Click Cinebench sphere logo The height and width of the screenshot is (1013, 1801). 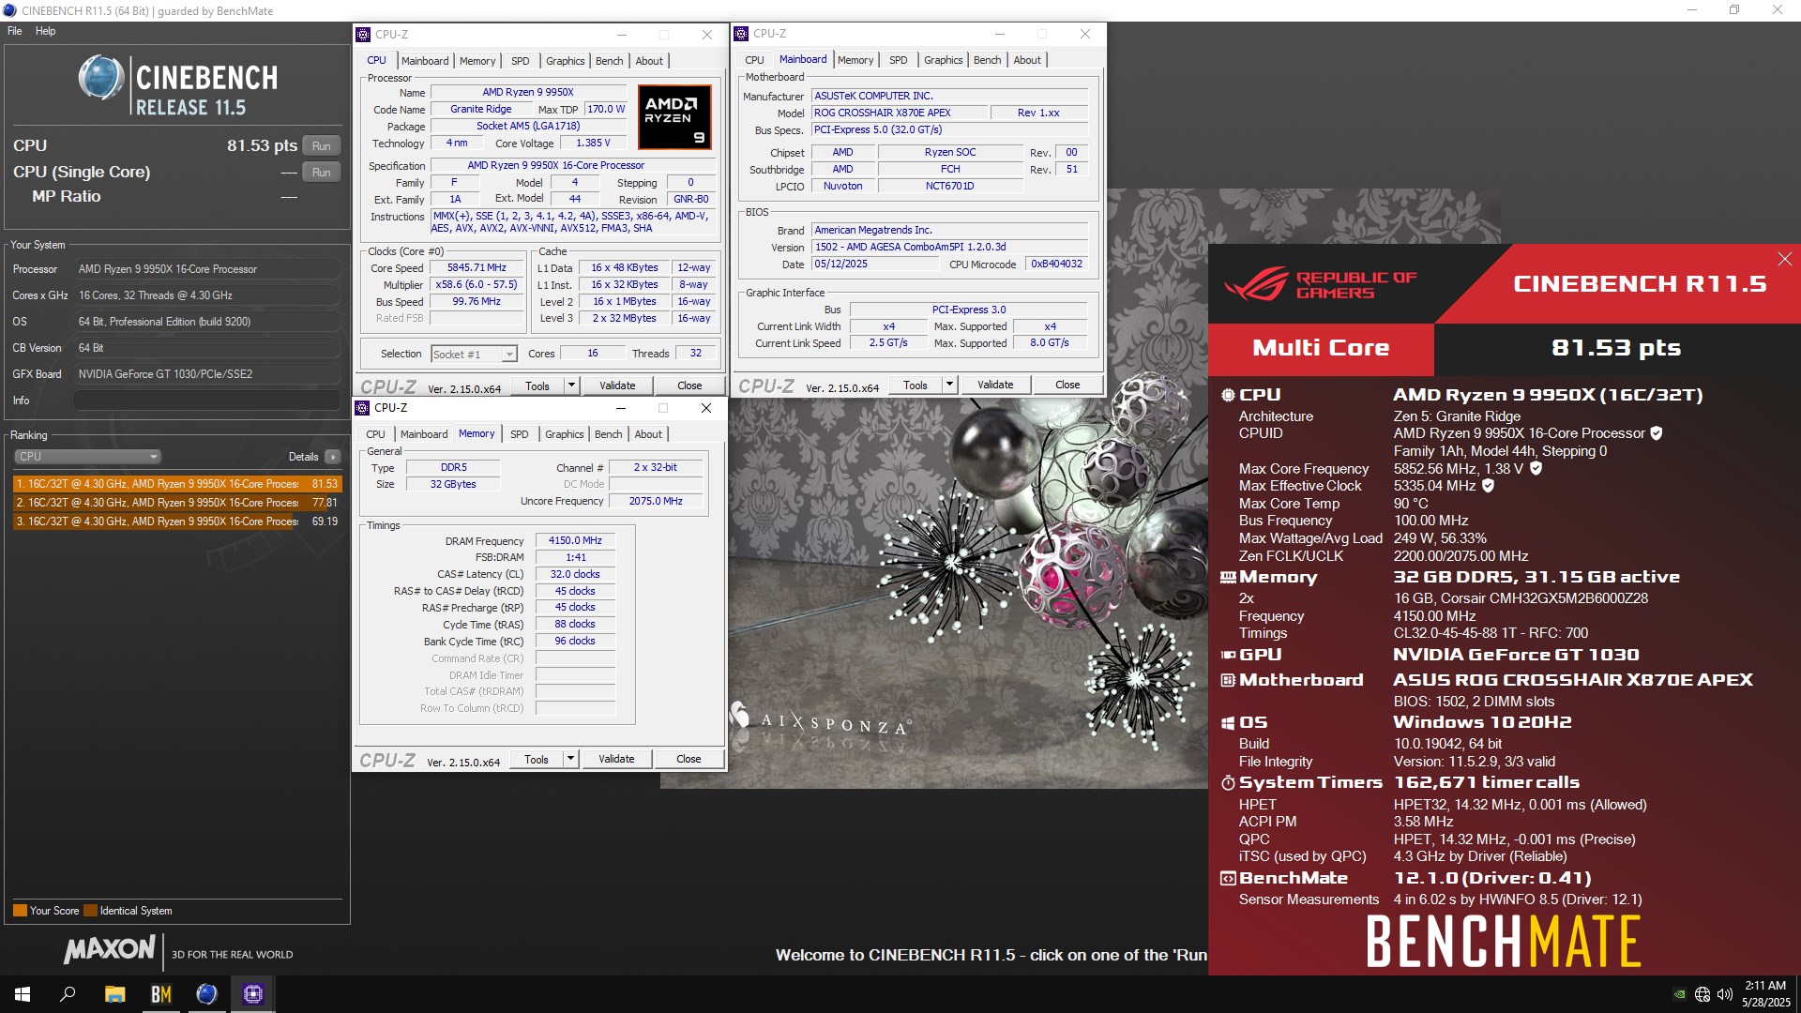tap(100, 78)
